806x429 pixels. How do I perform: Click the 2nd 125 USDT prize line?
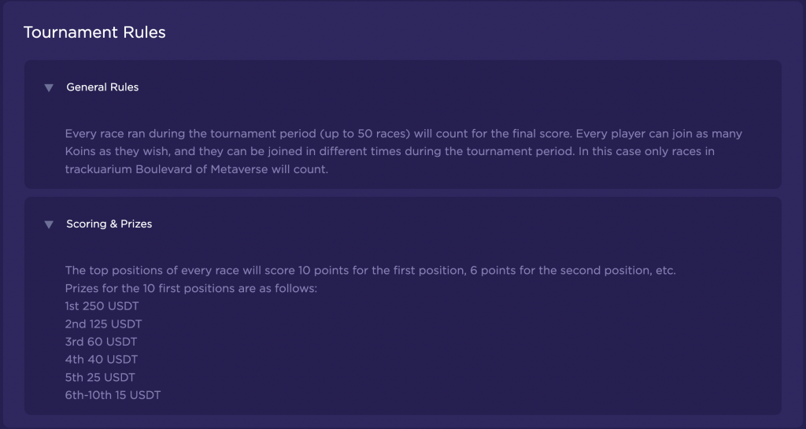point(103,324)
